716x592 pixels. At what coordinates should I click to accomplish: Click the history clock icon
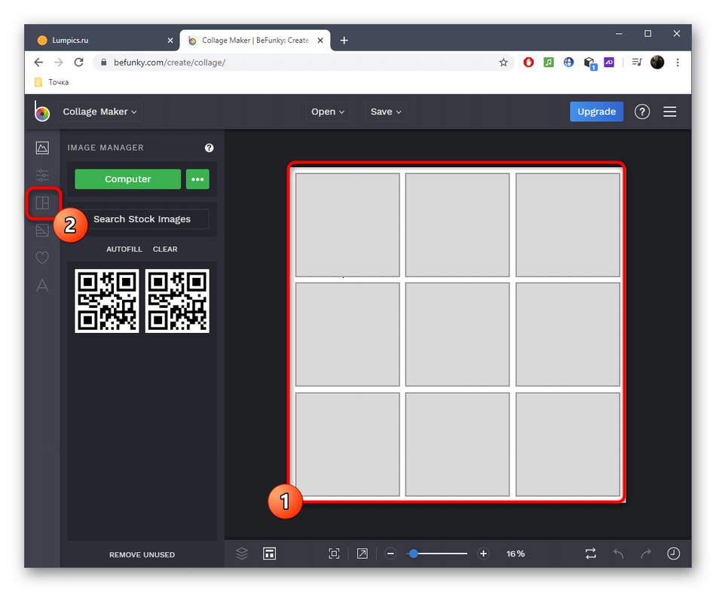(x=673, y=554)
